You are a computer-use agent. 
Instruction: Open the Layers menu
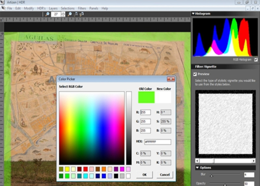click(53, 8)
